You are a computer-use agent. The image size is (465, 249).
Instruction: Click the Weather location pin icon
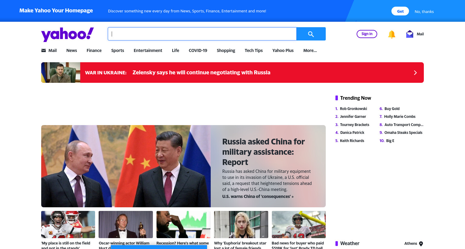(421, 244)
